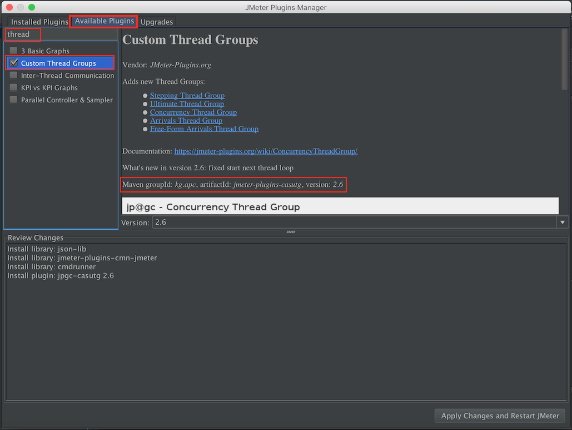Screen dimensions: 572x430
Task: Click the Version dropdown arrow
Action: (x=563, y=223)
